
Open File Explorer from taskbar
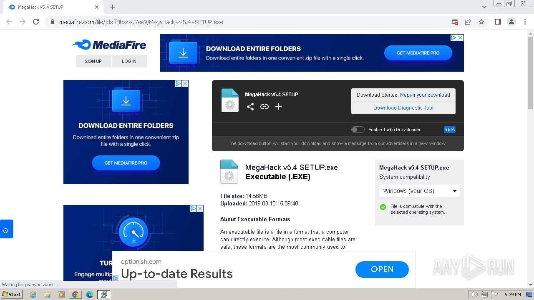47,295
